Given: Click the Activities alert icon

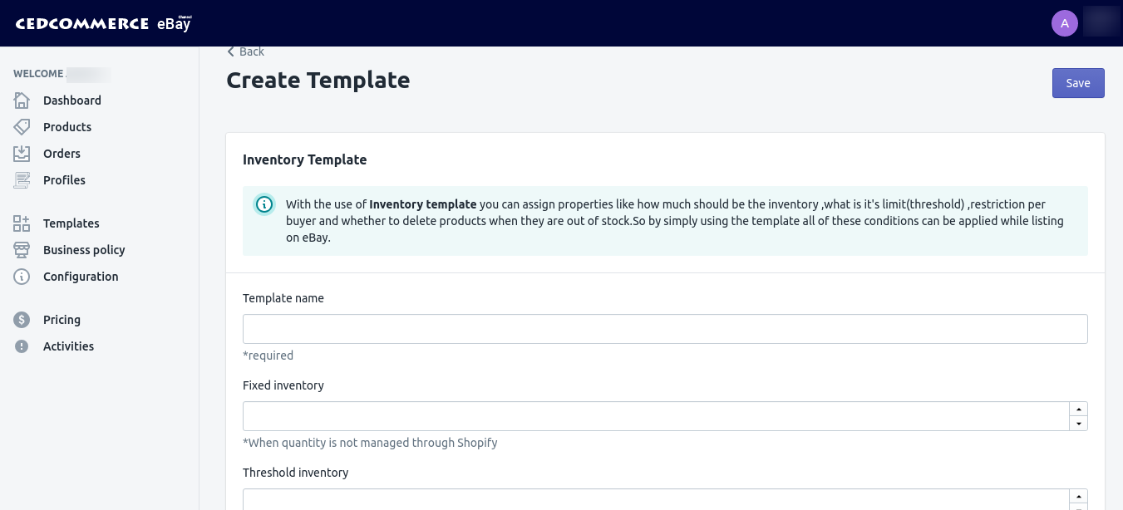Looking at the screenshot, I should click(22, 346).
